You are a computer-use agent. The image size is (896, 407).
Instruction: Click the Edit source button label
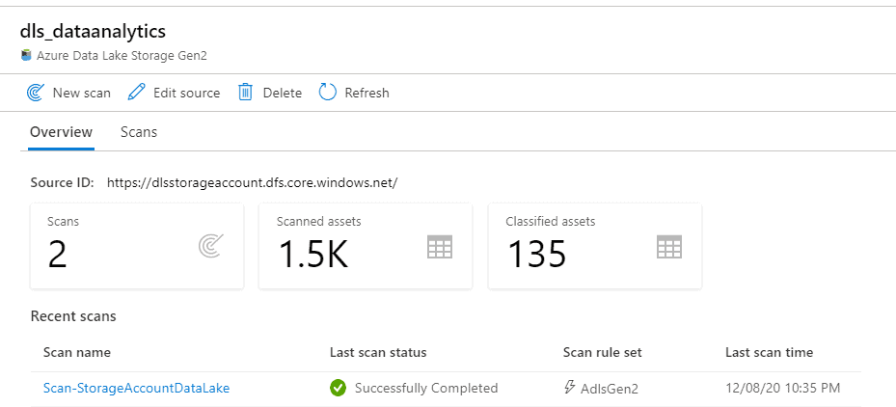[187, 93]
